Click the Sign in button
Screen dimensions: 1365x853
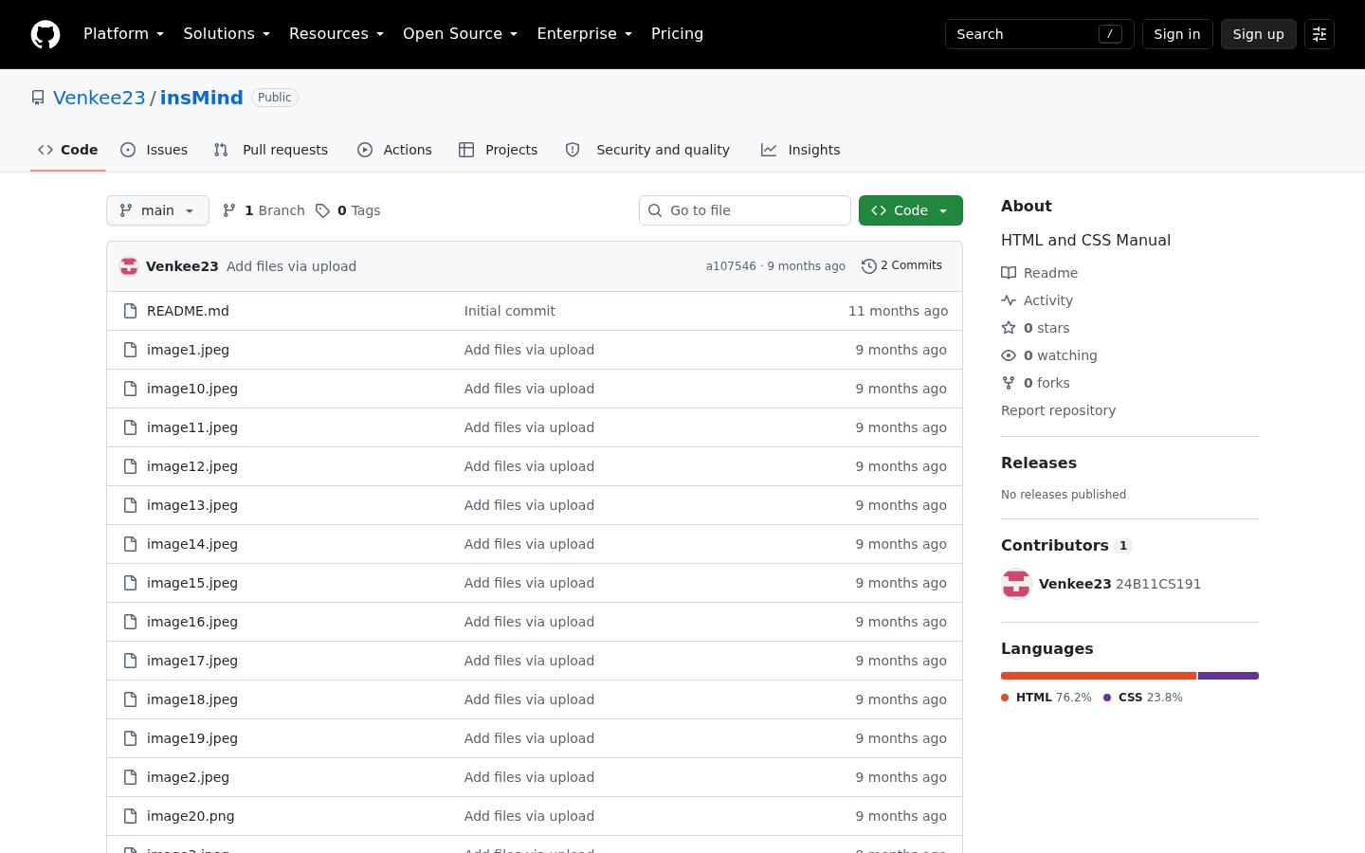pos(1177,34)
